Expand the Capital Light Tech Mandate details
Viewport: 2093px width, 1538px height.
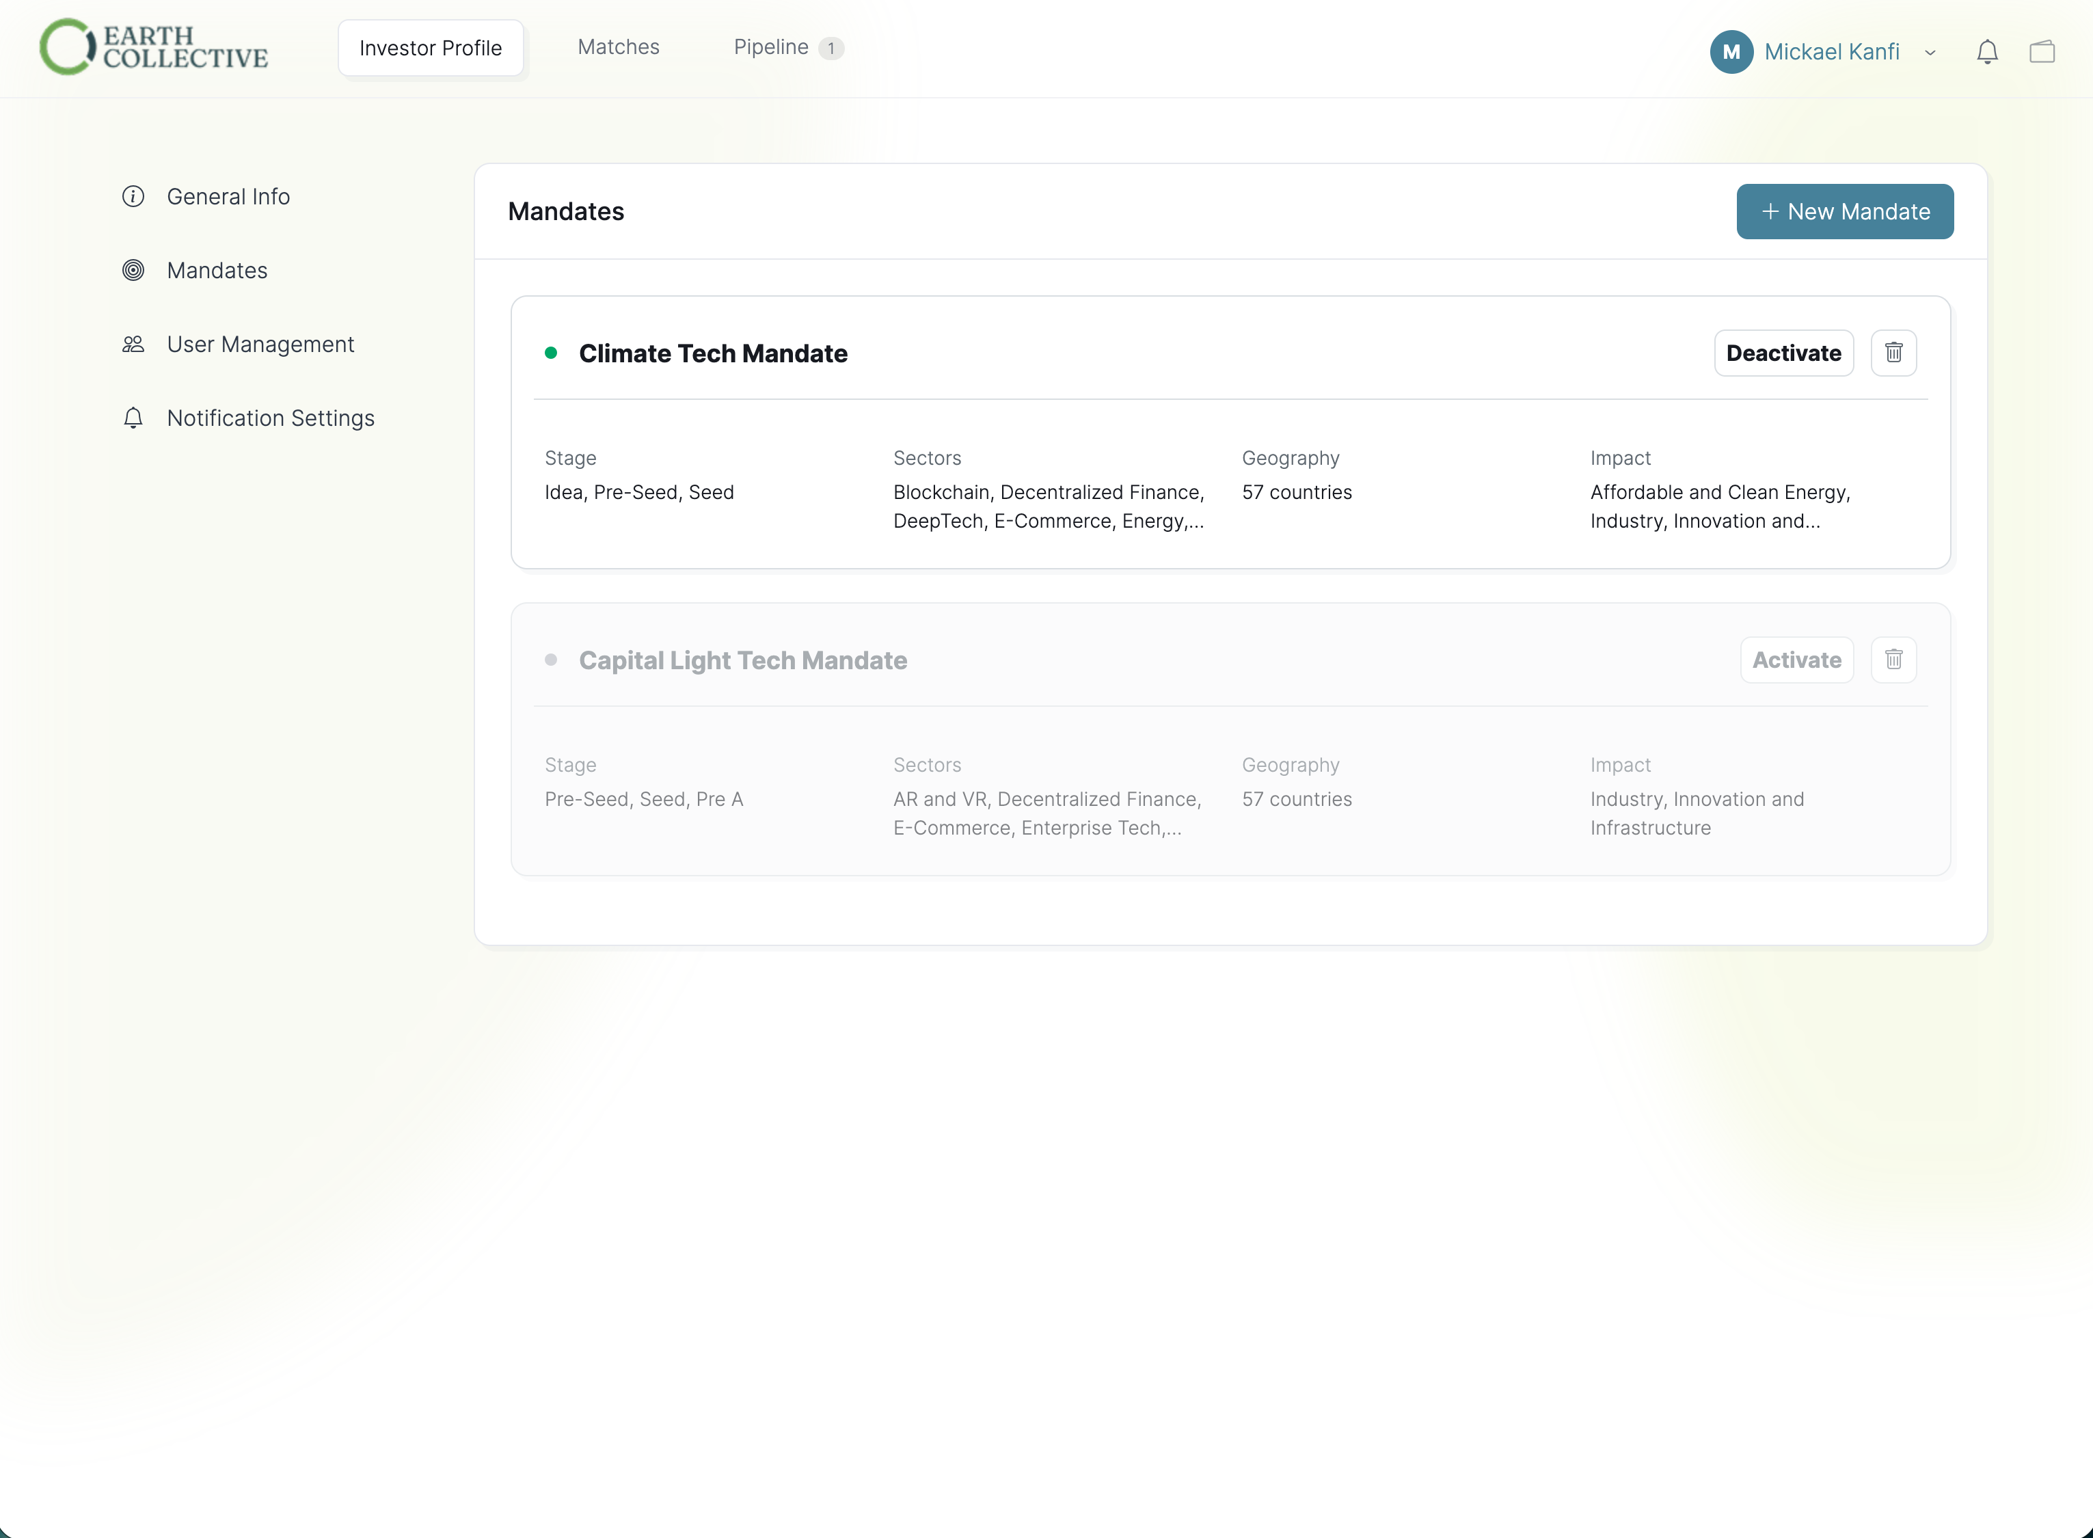click(742, 660)
